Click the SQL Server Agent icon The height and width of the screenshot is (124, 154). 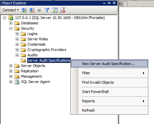point(17,82)
